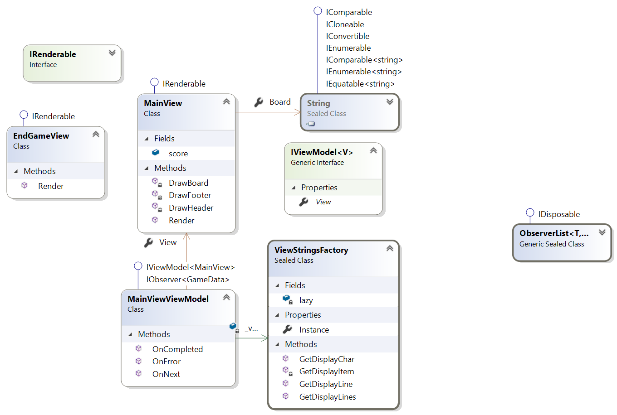617x415 pixels.
Task: Click the View property wrench icon in IViewModel<V>
Action: [304, 202]
